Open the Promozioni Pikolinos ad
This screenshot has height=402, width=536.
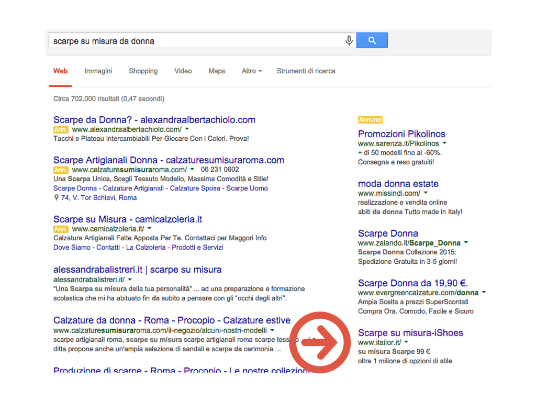point(401,134)
